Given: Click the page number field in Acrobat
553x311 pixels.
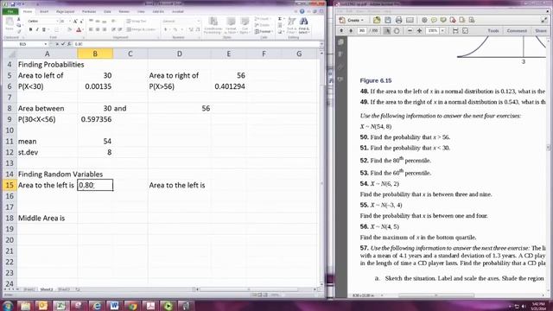Looking at the screenshot, I should coord(361,31).
